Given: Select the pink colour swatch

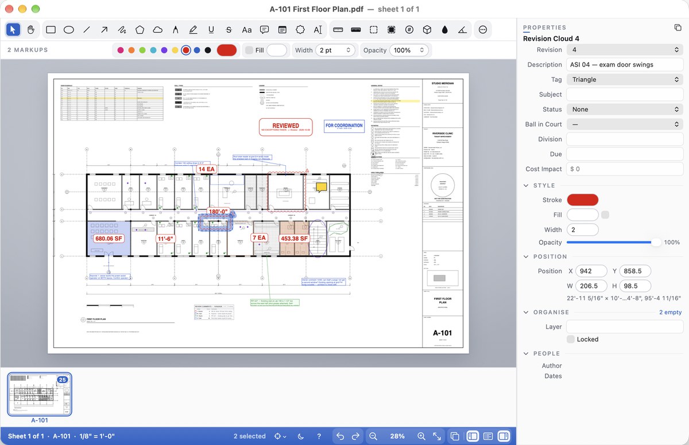Looking at the screenshot, I should click(x=121, y=50).
